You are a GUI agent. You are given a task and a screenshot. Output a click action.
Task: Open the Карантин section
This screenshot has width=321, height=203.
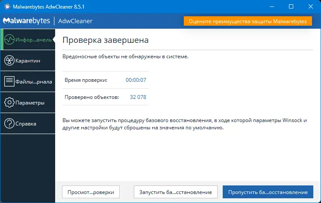28,60
